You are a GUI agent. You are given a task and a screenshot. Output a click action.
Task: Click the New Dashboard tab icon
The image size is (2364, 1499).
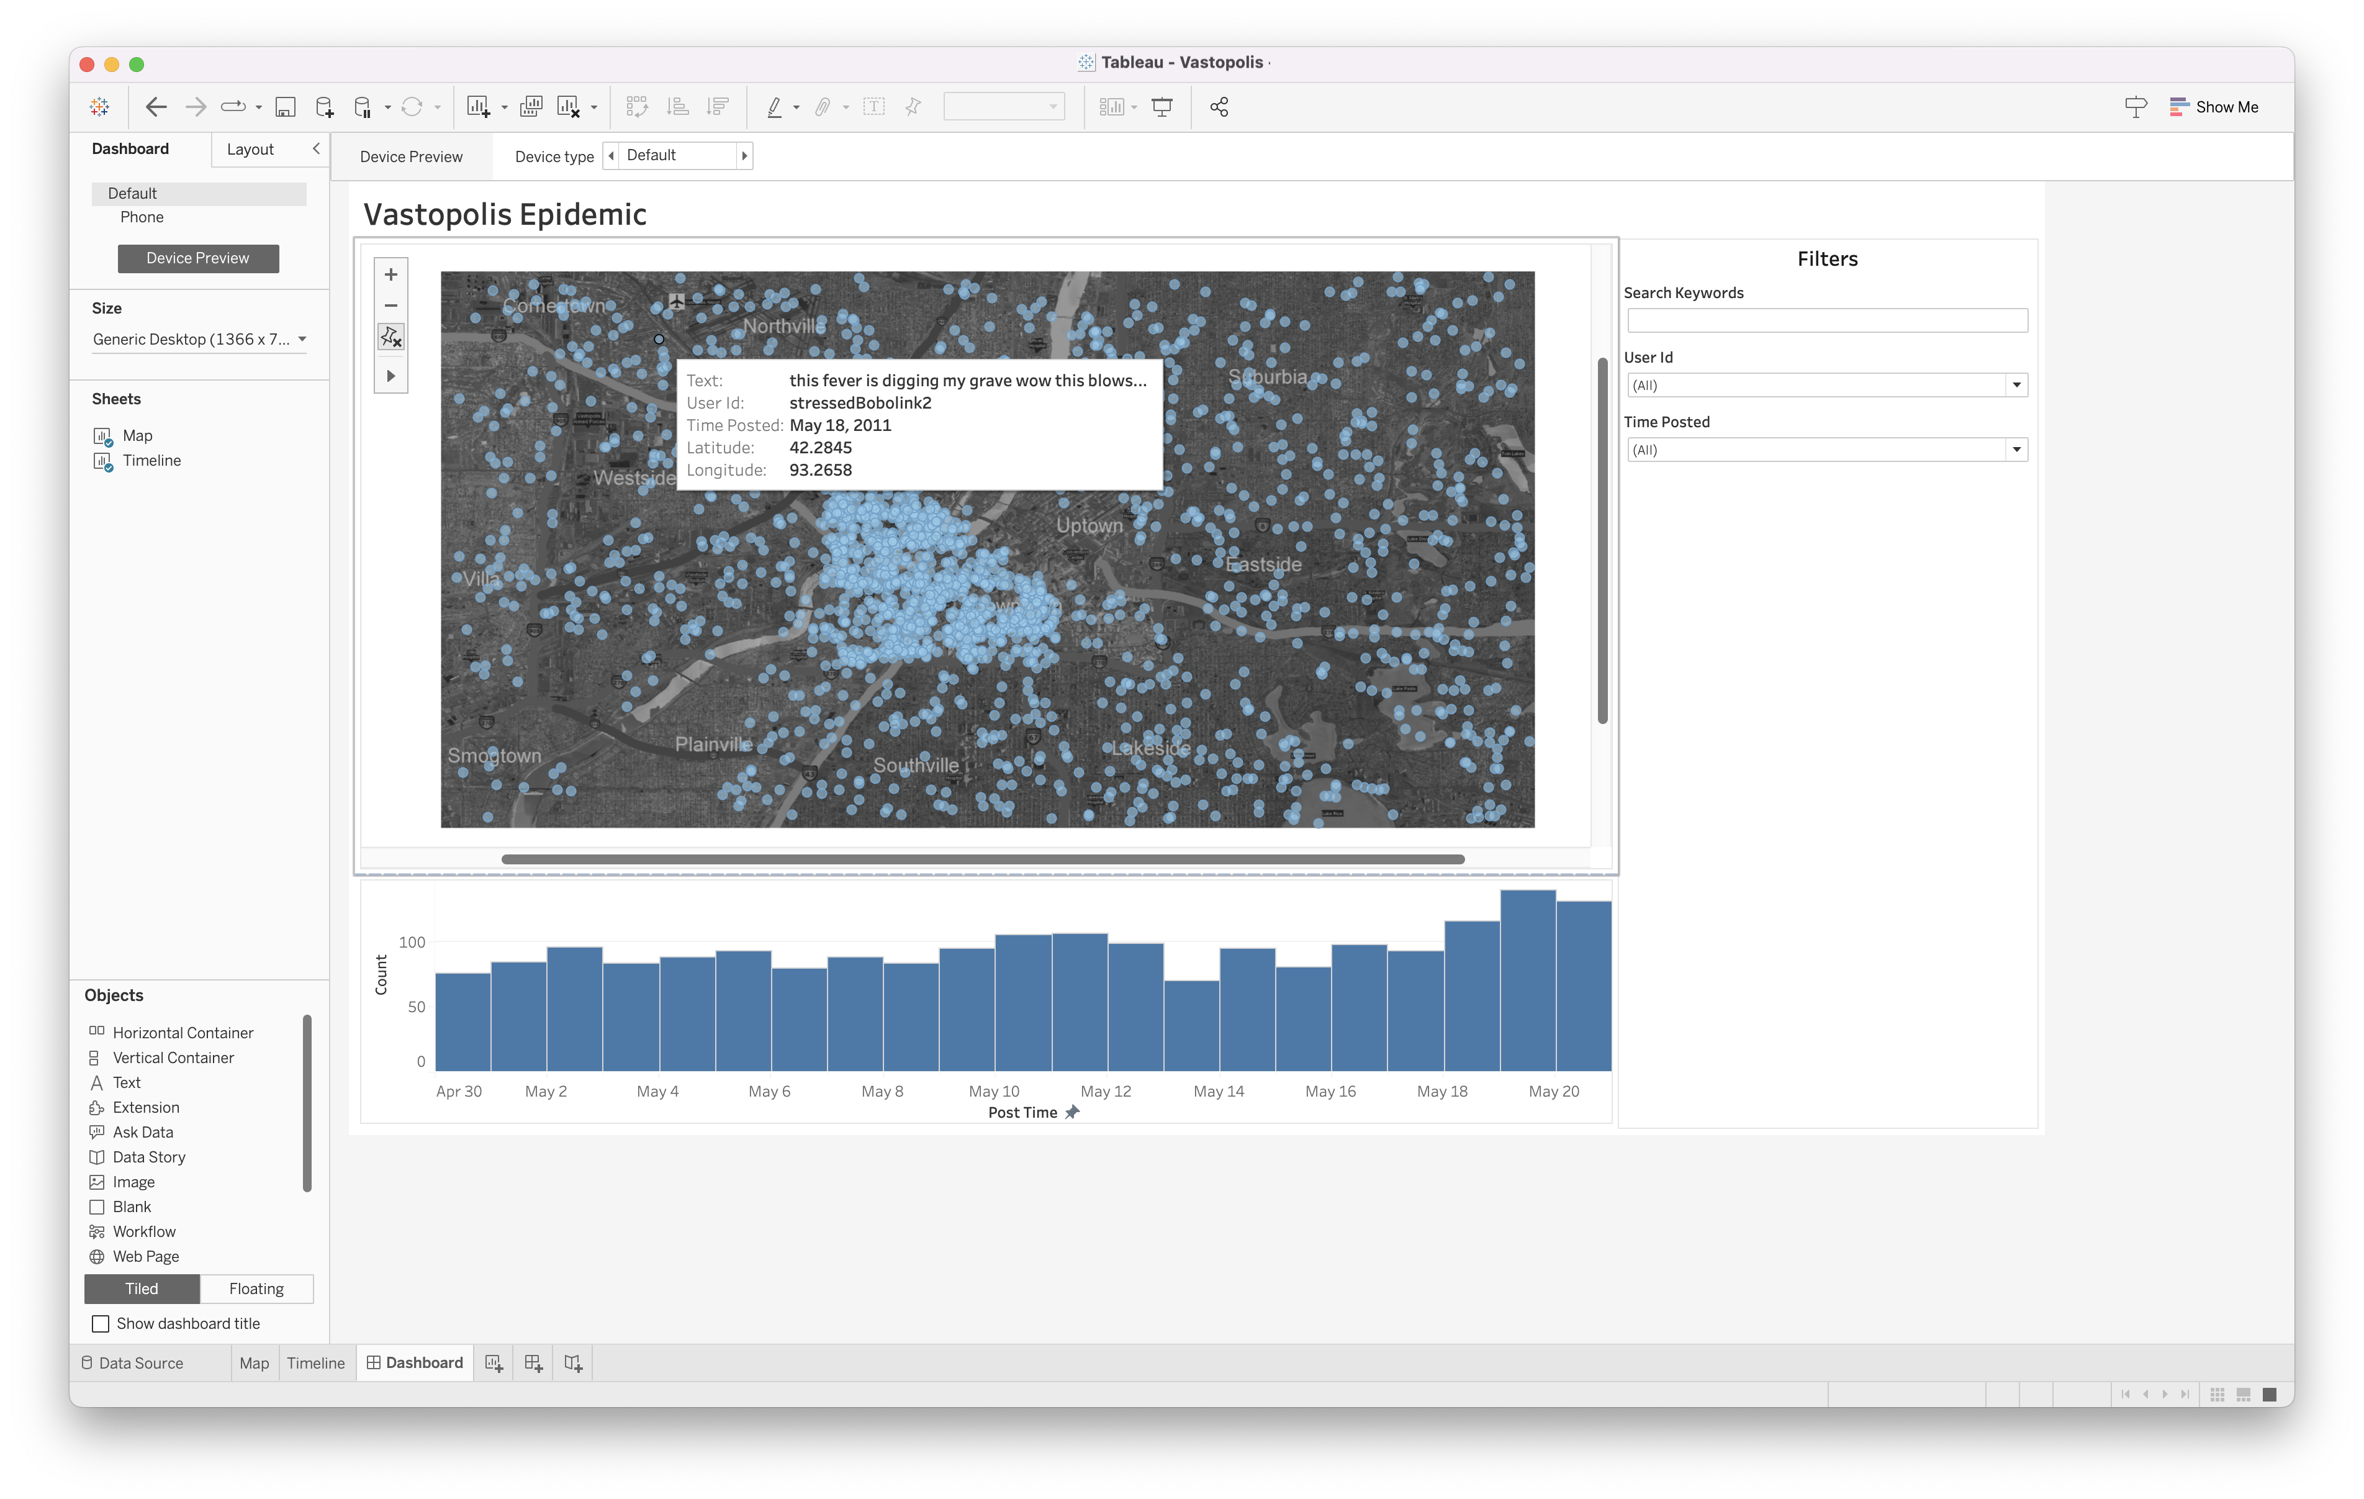pyautogui.click(x=533, y=1362)
